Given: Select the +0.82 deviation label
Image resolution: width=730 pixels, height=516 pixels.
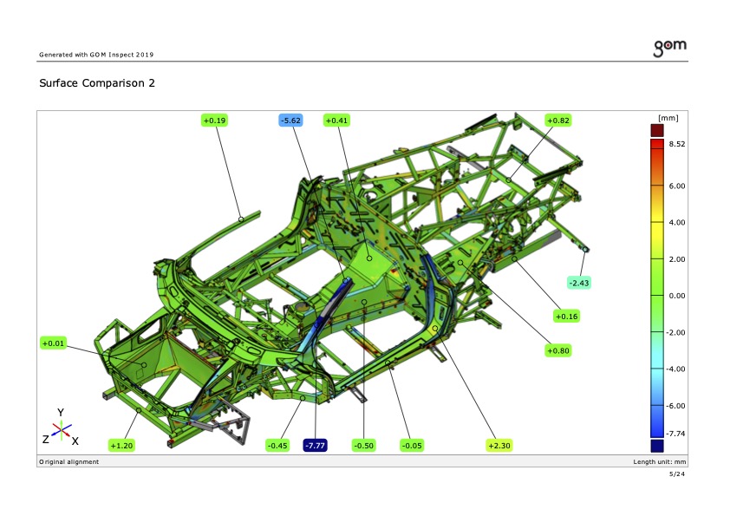Looking at the screenshot, I should coord(558,121).
